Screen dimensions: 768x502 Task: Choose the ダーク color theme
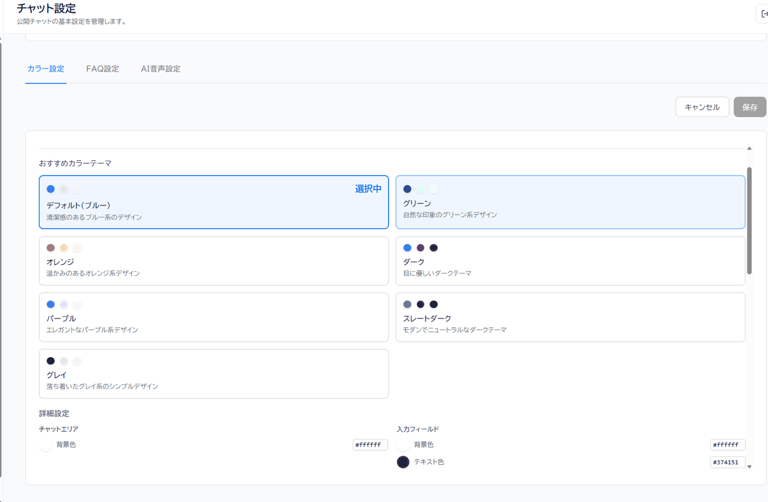pyautogui.click(x=570, y=261)
